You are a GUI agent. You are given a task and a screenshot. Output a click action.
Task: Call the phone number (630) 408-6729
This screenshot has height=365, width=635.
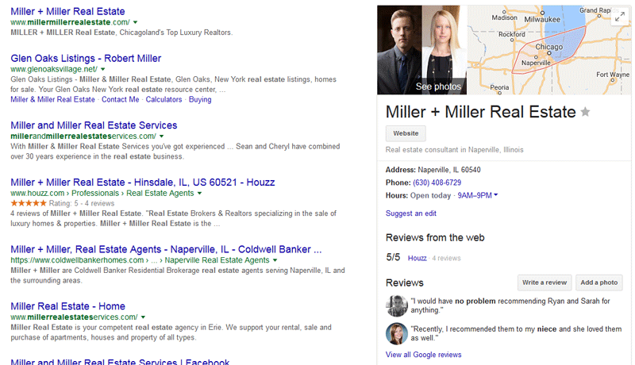(x=437, y=182)
